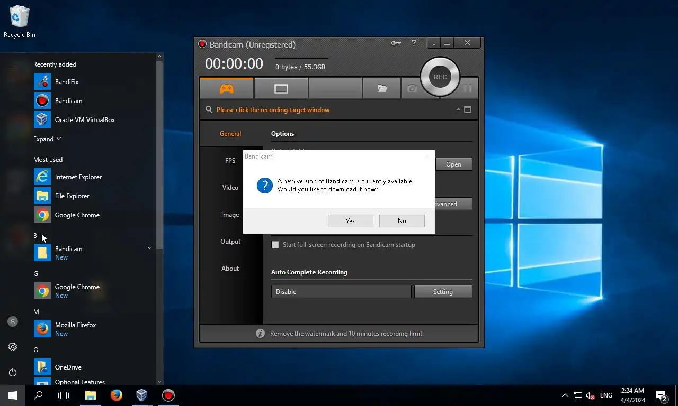Switch to the General tab
Image resolution: width=678 pixels, height=406 pixels.
230,134
